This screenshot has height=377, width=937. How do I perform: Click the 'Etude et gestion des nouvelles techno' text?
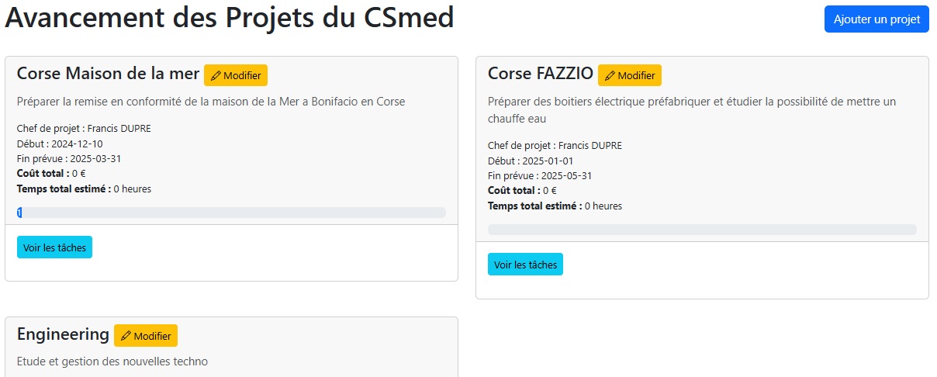[x=112, y=361]
